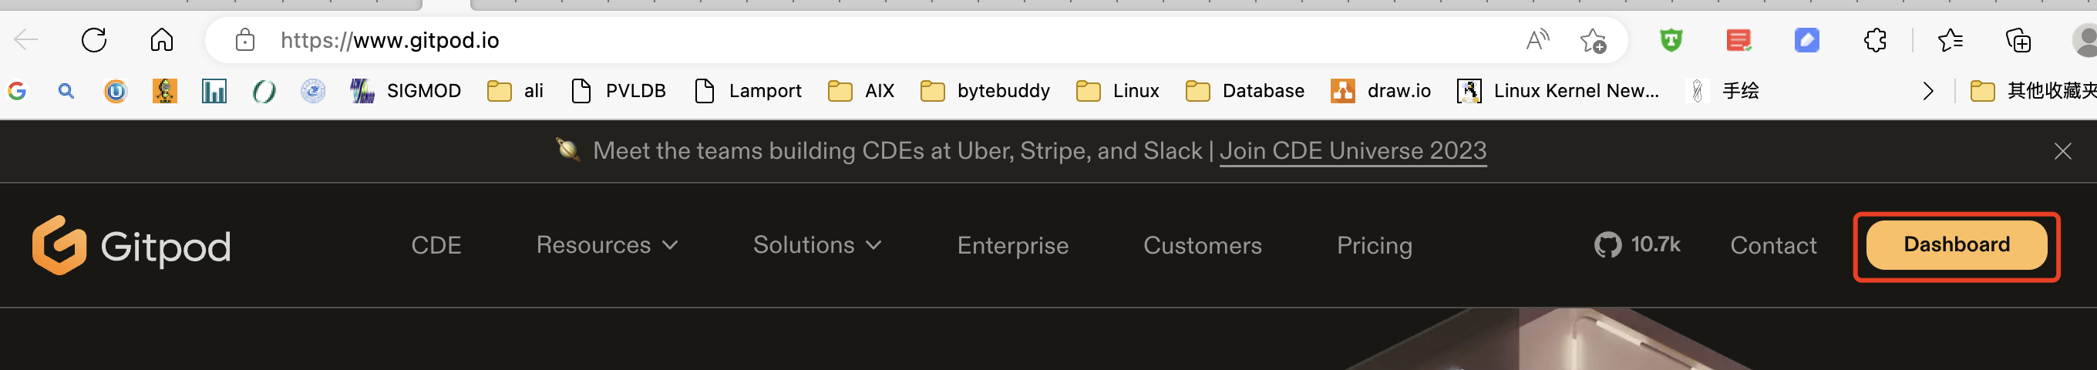Dismiss the announcement banner with the X
Screen dimensions: 2097x370
[2063, 151]
